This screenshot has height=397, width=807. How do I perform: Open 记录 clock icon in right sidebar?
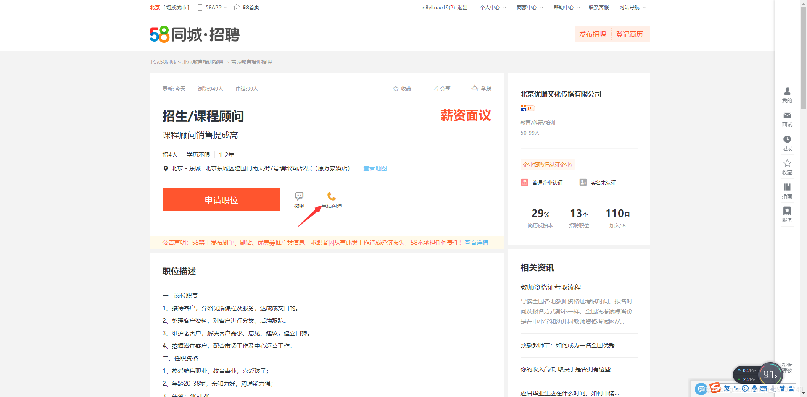click(x=787, y=139)
